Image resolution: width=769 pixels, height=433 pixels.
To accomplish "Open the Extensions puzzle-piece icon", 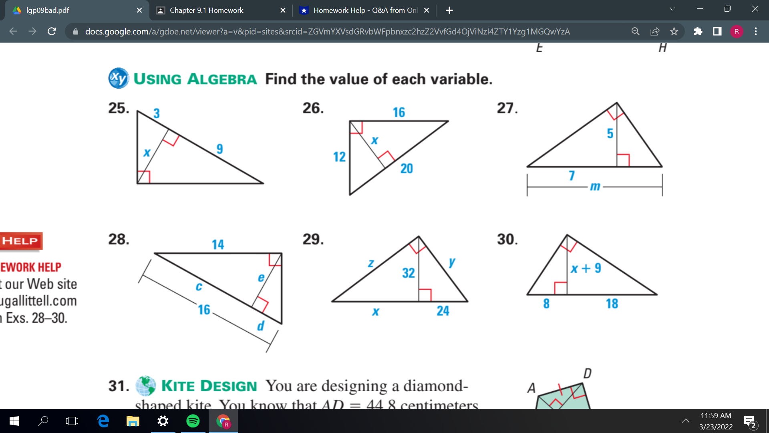I will (698, 31).
